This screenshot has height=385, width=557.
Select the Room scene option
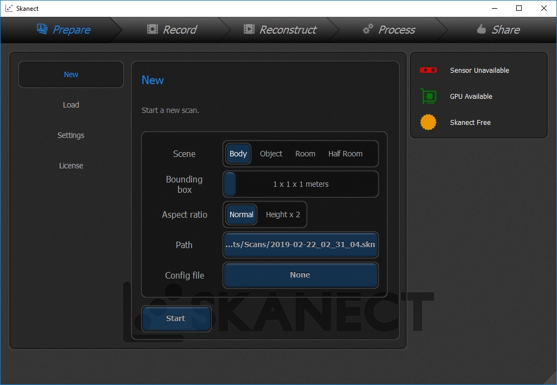tap(305, 154)
